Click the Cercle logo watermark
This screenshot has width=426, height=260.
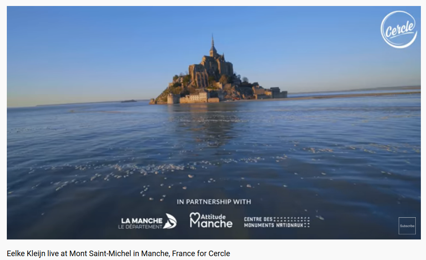tap(399, 30)
